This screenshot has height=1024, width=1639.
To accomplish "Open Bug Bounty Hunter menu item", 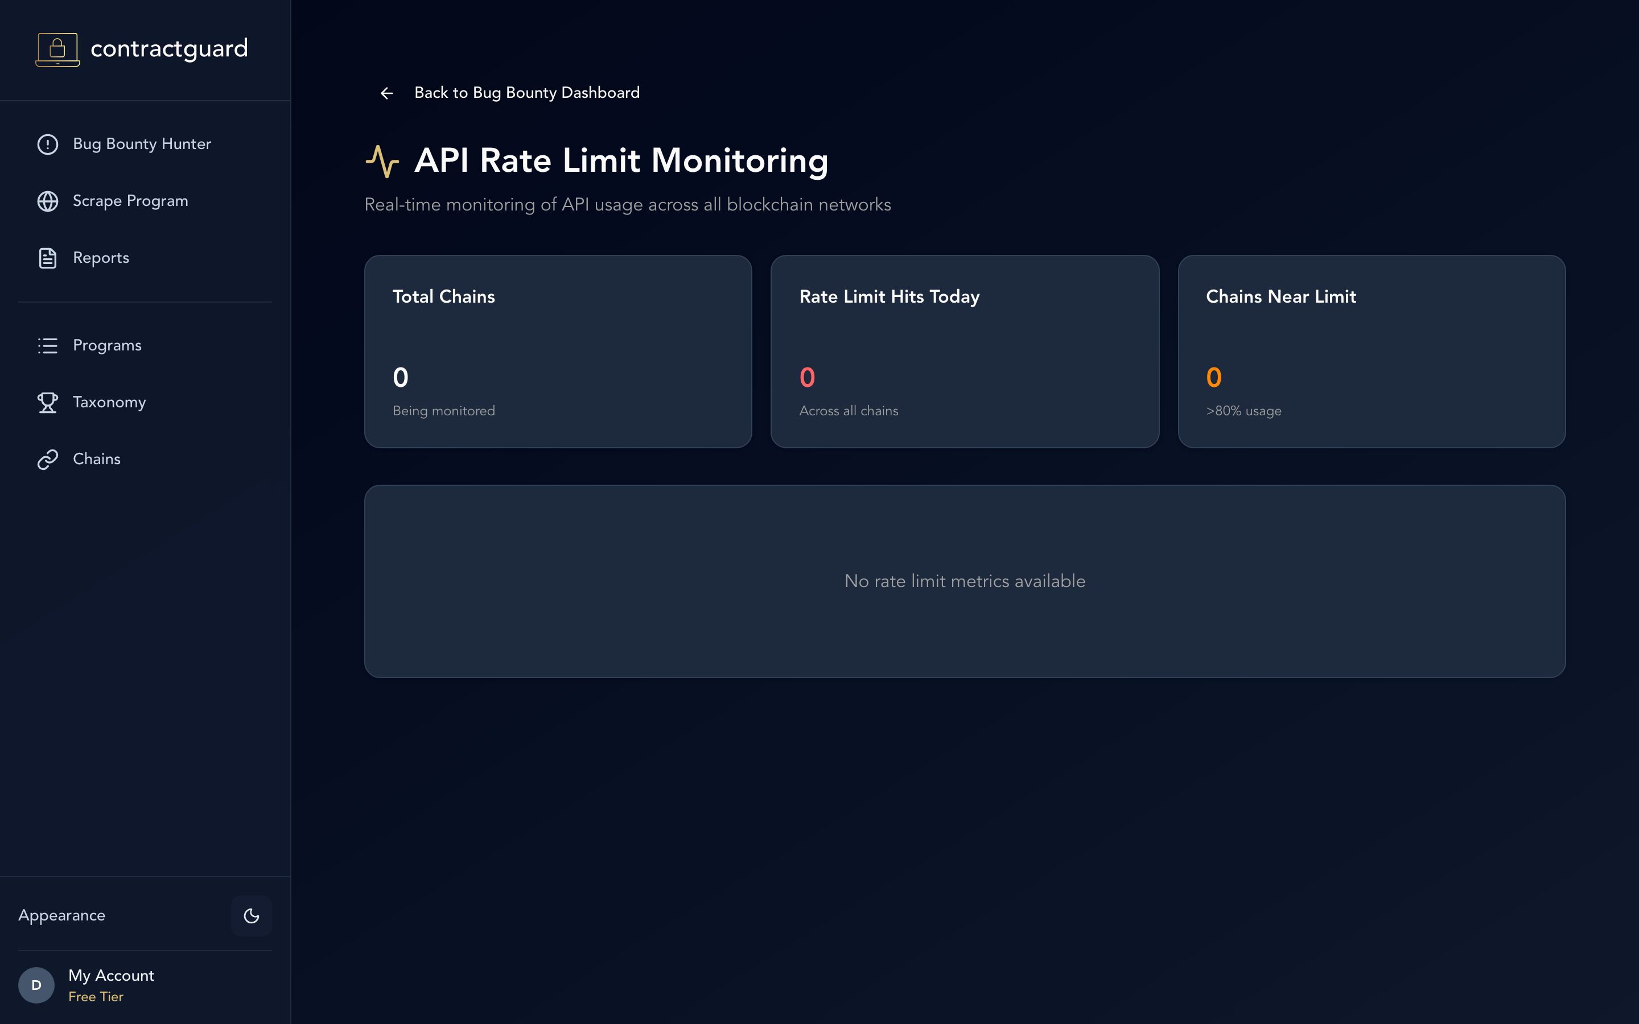I will [145, 144].
